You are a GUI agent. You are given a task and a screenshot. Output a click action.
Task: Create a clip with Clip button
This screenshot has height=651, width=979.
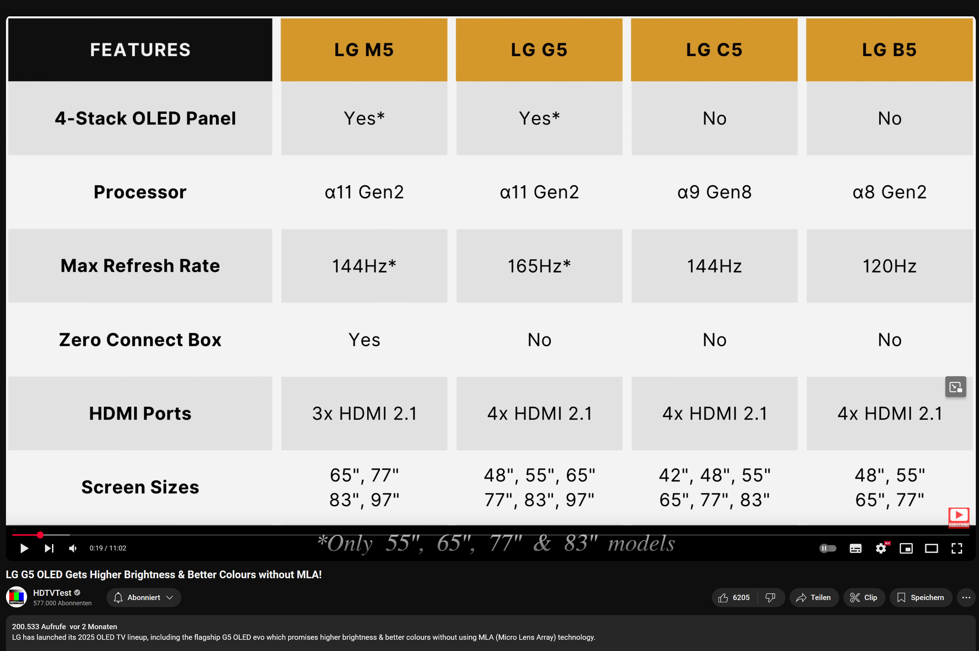(864, 598)
